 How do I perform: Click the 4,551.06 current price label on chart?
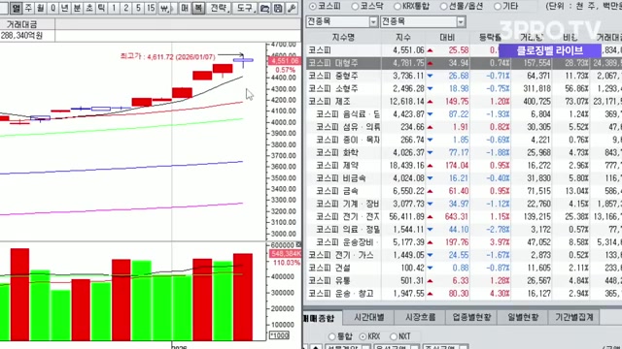click(x=285, y=61)
